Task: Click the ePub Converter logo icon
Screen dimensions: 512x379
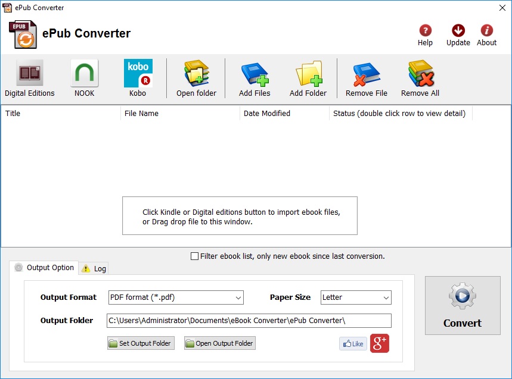Action: (23, 35)
